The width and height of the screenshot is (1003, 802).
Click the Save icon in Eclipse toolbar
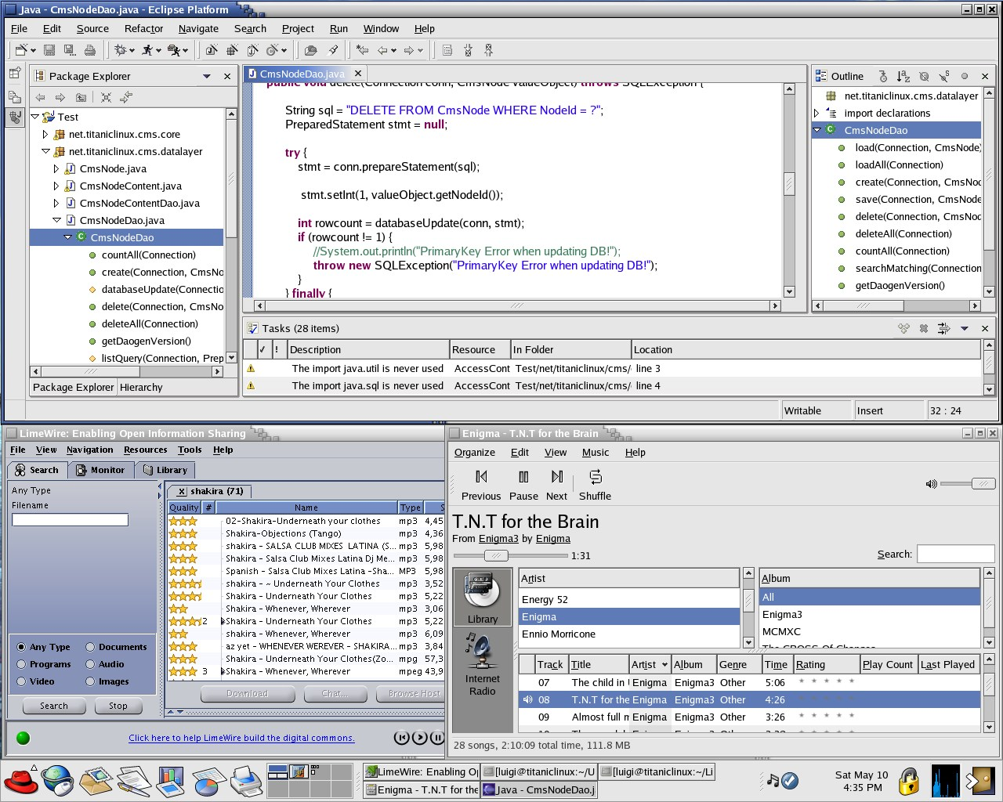click(49, 50)
